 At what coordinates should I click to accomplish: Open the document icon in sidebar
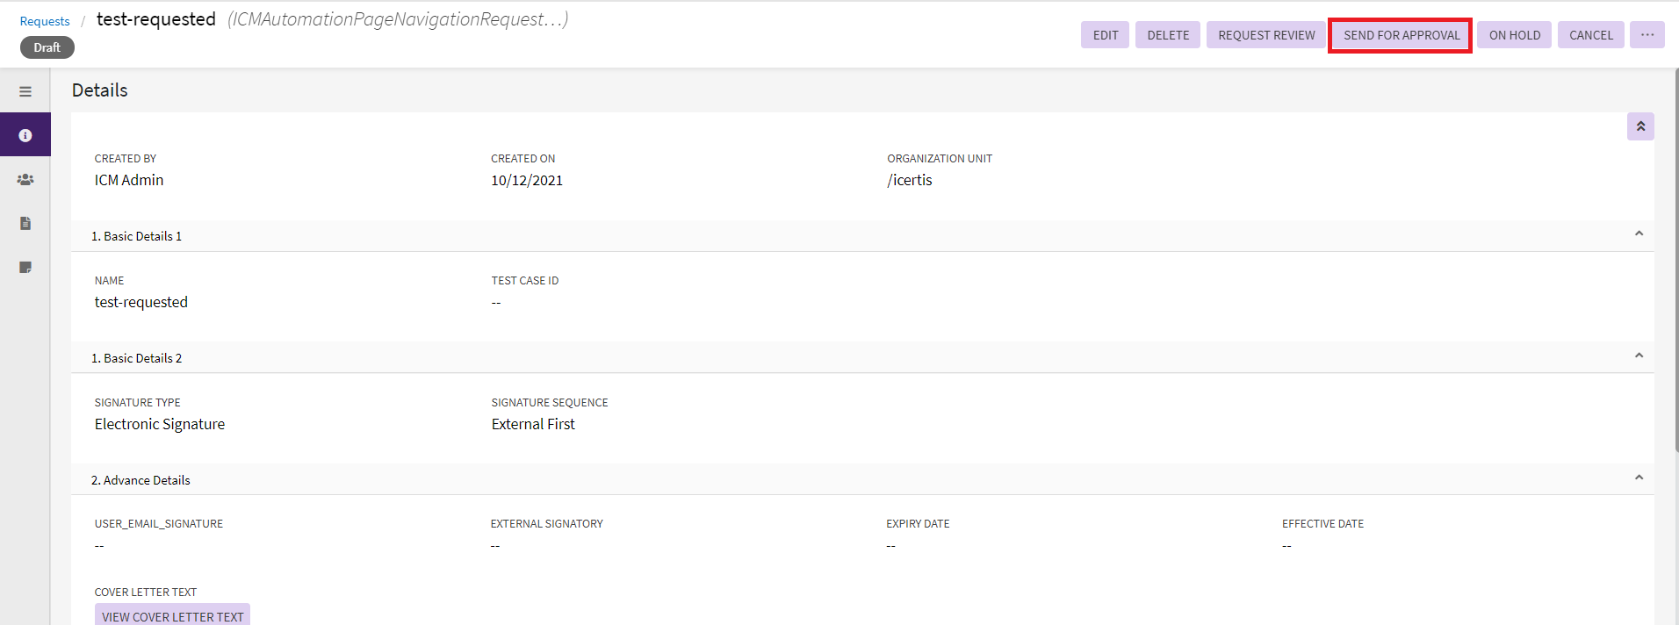tap(25, 223)
